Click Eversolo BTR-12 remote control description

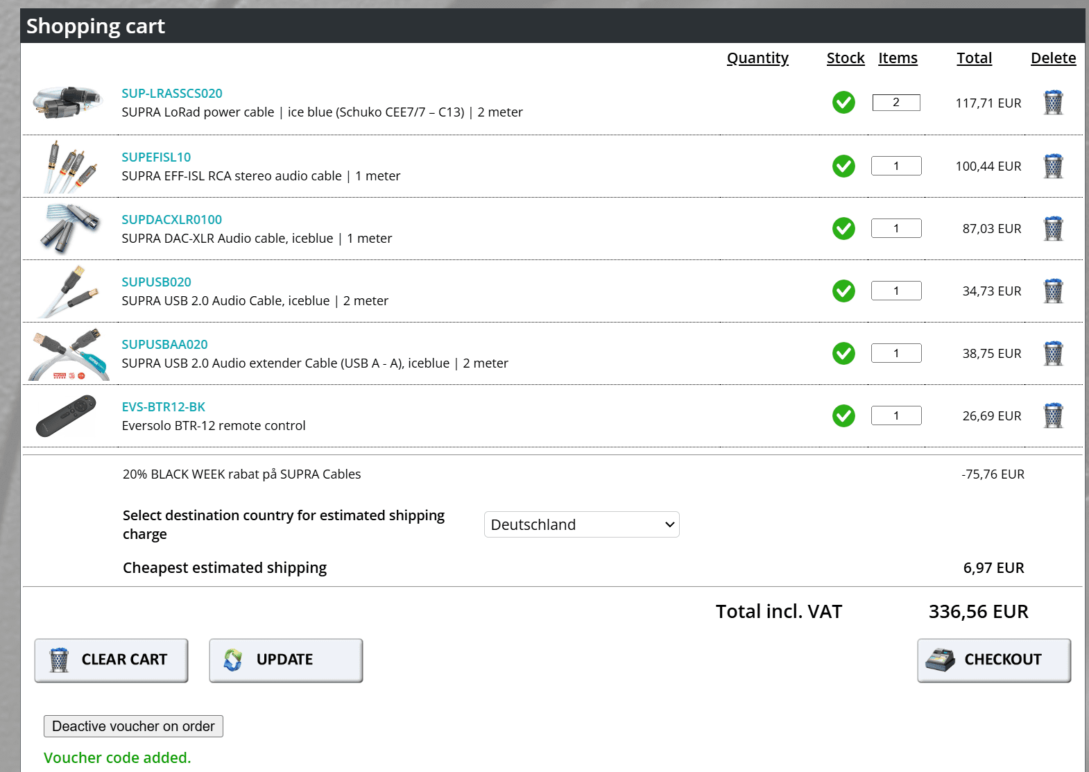coord(214,426)
